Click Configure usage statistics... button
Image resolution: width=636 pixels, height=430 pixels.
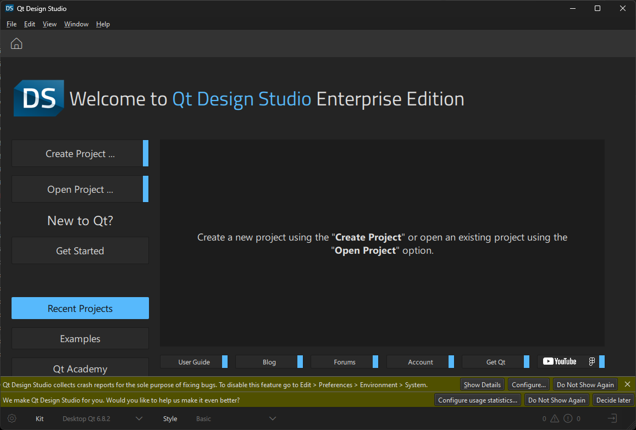coord(477,400)
